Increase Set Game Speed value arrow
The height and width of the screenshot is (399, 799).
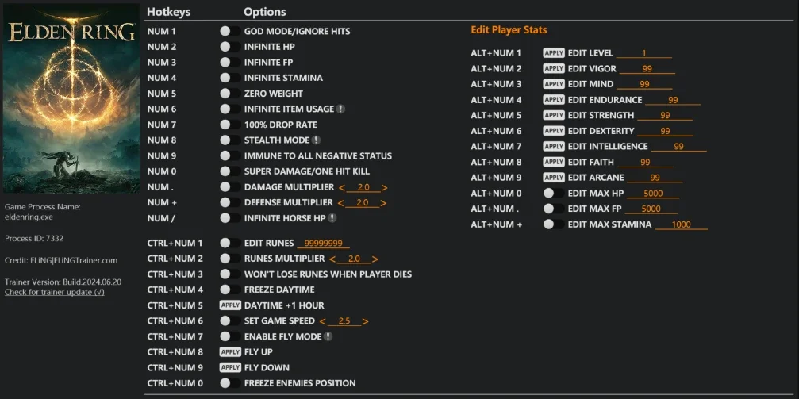coord(365,321)
